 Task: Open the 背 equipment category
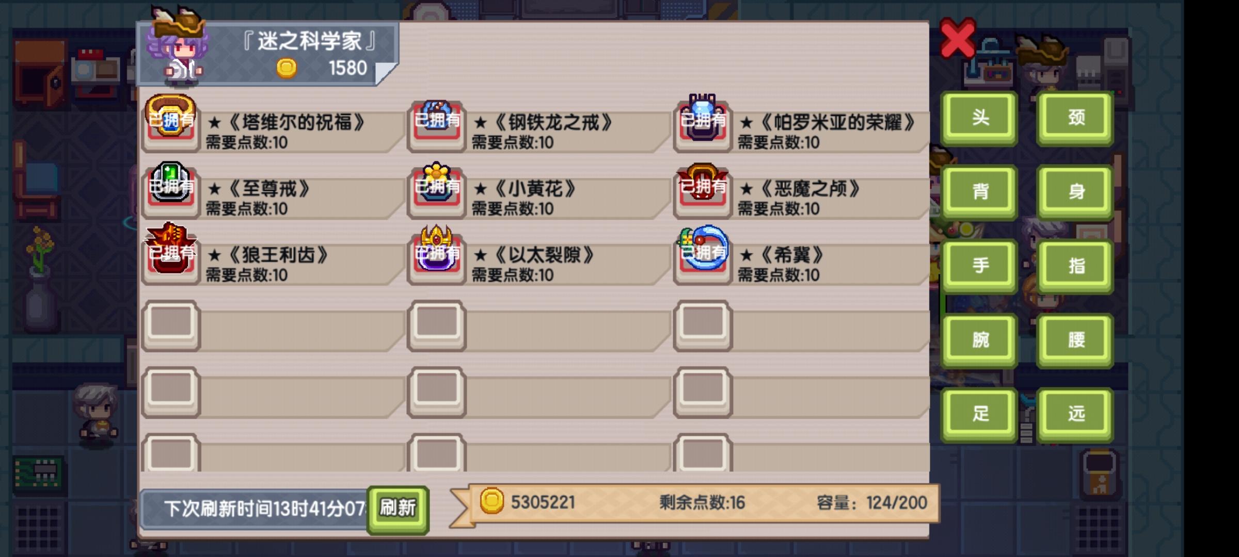point(980,192)
